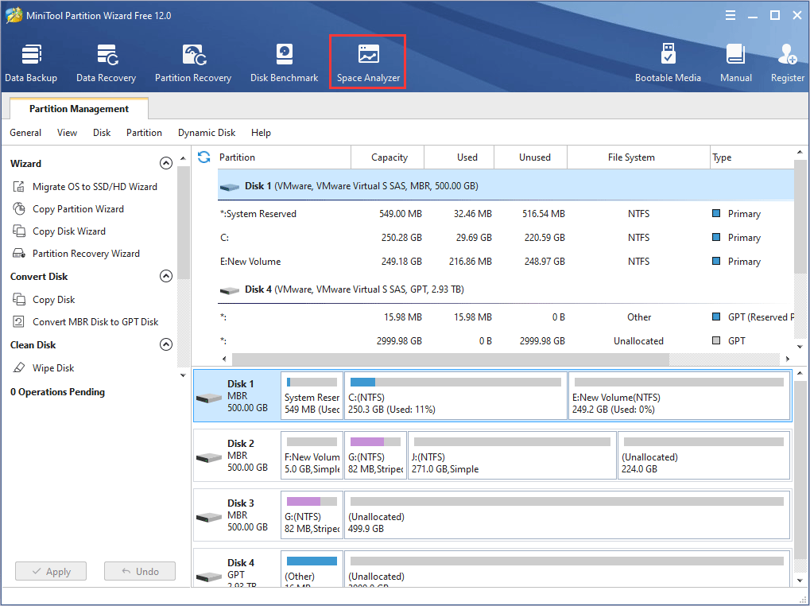This screenshot has width=810, height=606.
Task: Click the Register icon
Action: pyautogui.click(x=787, y=54)
